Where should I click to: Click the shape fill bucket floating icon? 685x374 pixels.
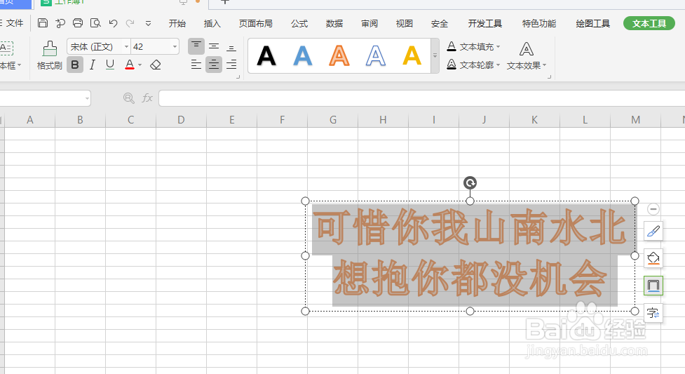(x=653, y=258)
